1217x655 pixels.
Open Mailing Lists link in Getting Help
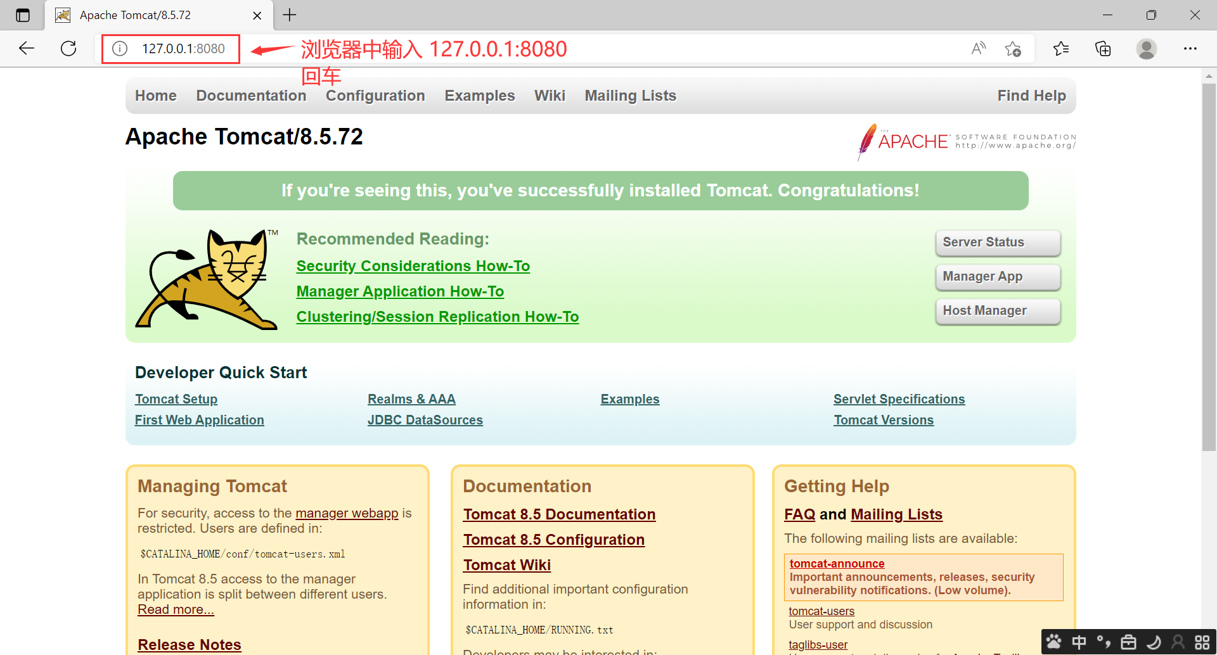tap(897, 514)
